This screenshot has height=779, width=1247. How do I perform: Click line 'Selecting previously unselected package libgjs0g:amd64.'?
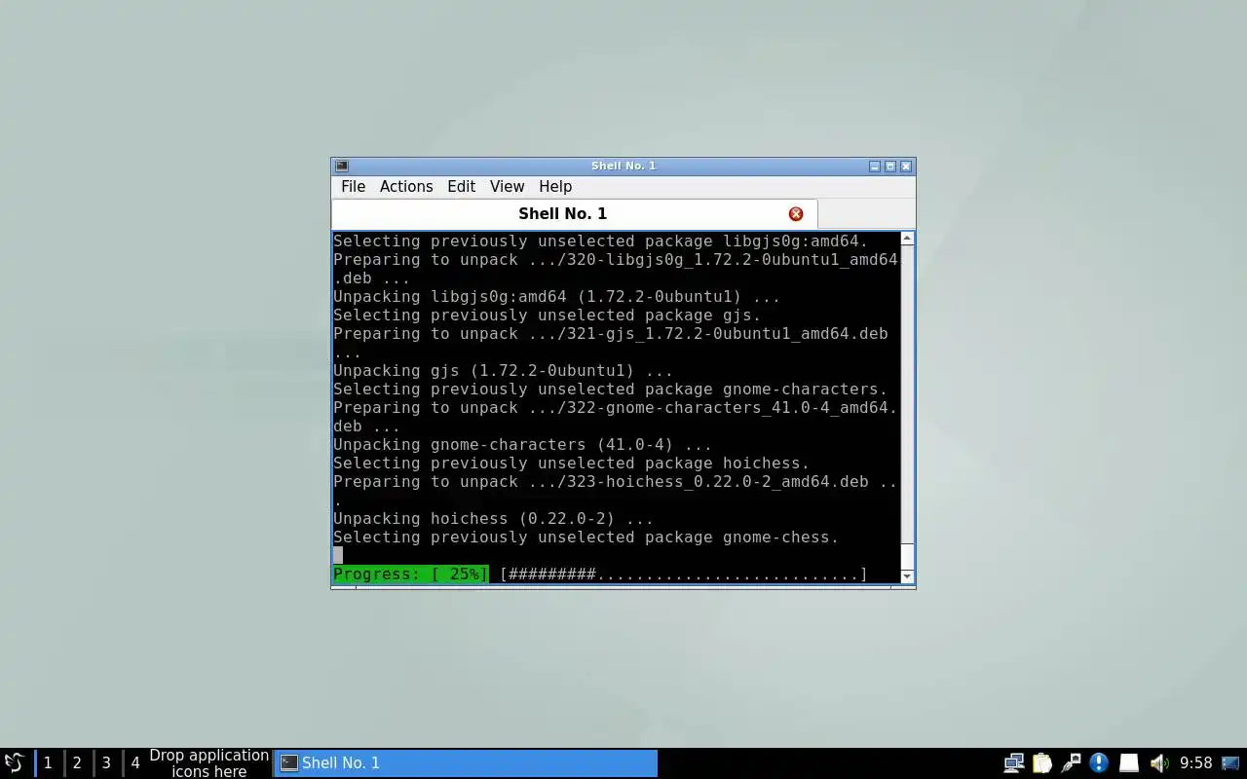600,241
